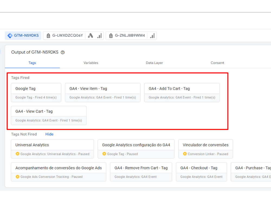Image resolution: width=271 pixels, height=203 pixels.
Task: Switch to the Tags tab
Action: 32,63
